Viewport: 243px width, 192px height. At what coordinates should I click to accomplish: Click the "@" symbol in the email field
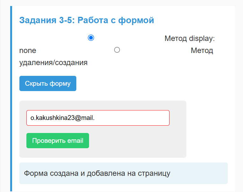(x=78, y=118)
